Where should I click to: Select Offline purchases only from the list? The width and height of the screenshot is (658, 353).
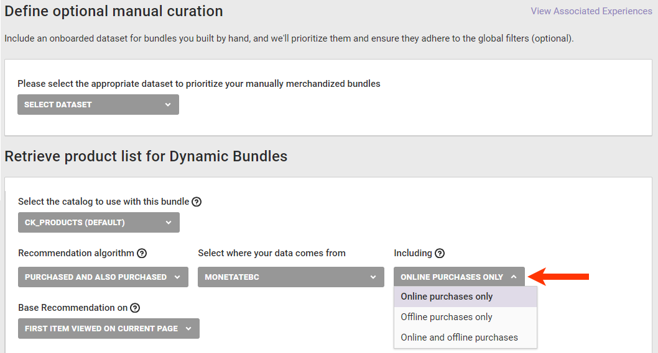(x=447, y=317)
